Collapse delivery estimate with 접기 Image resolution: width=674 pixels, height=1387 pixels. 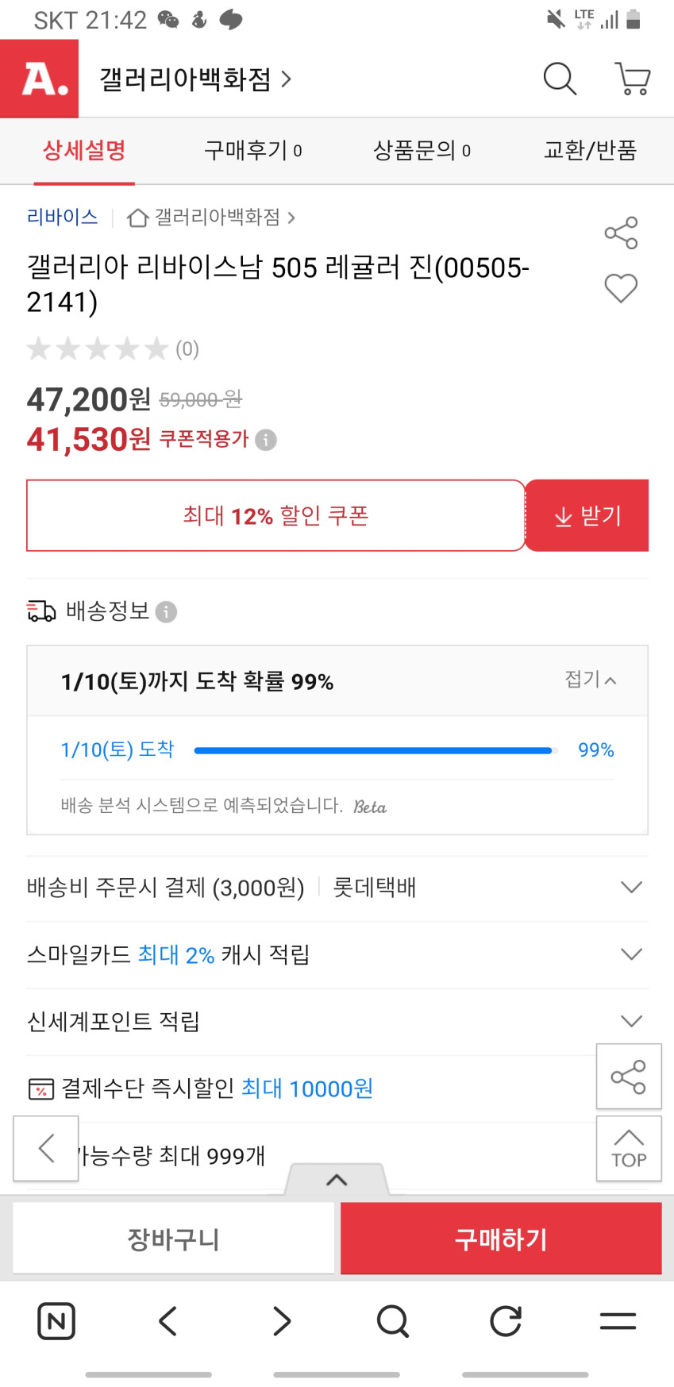(590, 680)
